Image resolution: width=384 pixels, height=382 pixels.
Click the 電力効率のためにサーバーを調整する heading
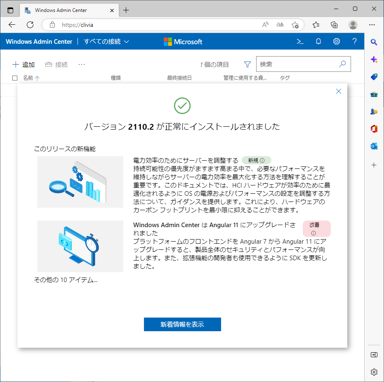pyautogui.click(x=186, y=160)
